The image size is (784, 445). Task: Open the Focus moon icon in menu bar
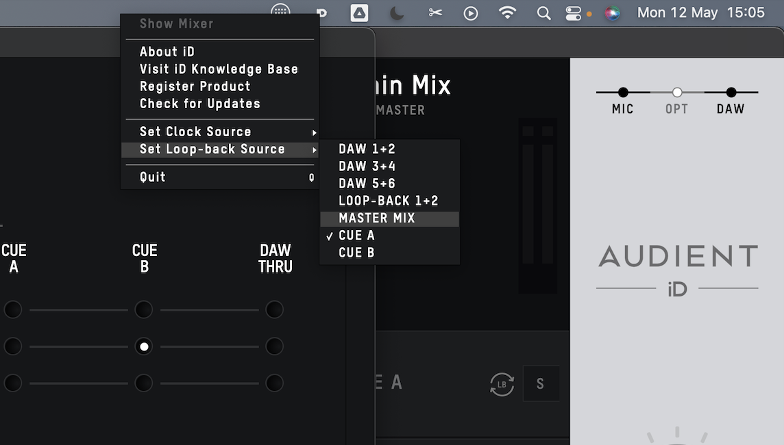pyautogui.click(x=397, y=13)
